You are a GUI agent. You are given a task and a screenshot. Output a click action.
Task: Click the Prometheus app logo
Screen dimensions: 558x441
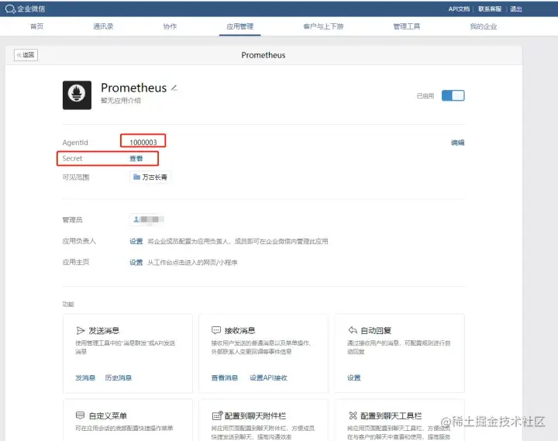[77, 95]
